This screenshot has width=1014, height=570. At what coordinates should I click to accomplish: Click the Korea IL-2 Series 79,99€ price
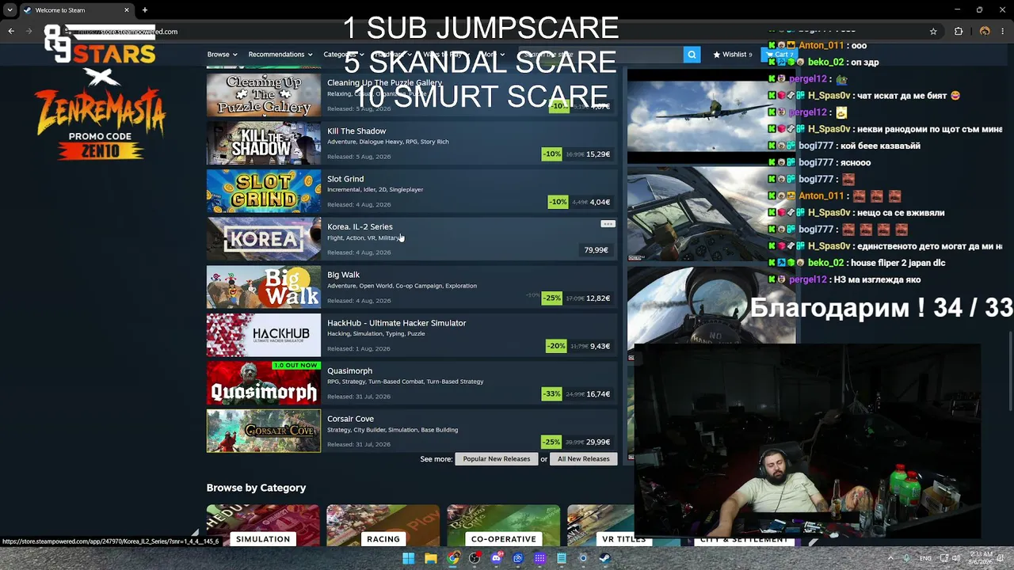(596, 250)
